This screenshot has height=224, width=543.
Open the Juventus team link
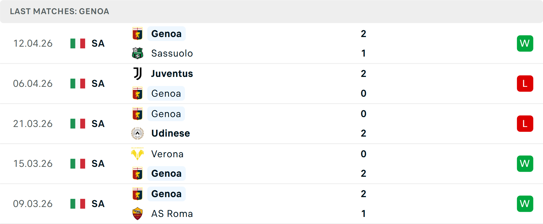tap(172, 74)
